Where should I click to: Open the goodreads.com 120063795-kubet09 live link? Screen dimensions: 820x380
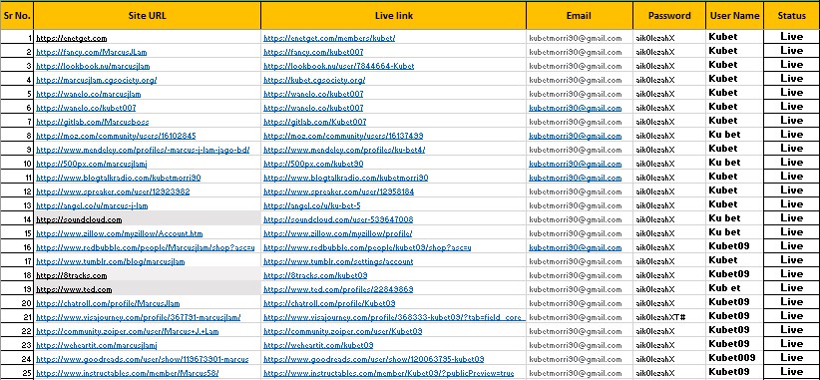[x=373, y=359]
